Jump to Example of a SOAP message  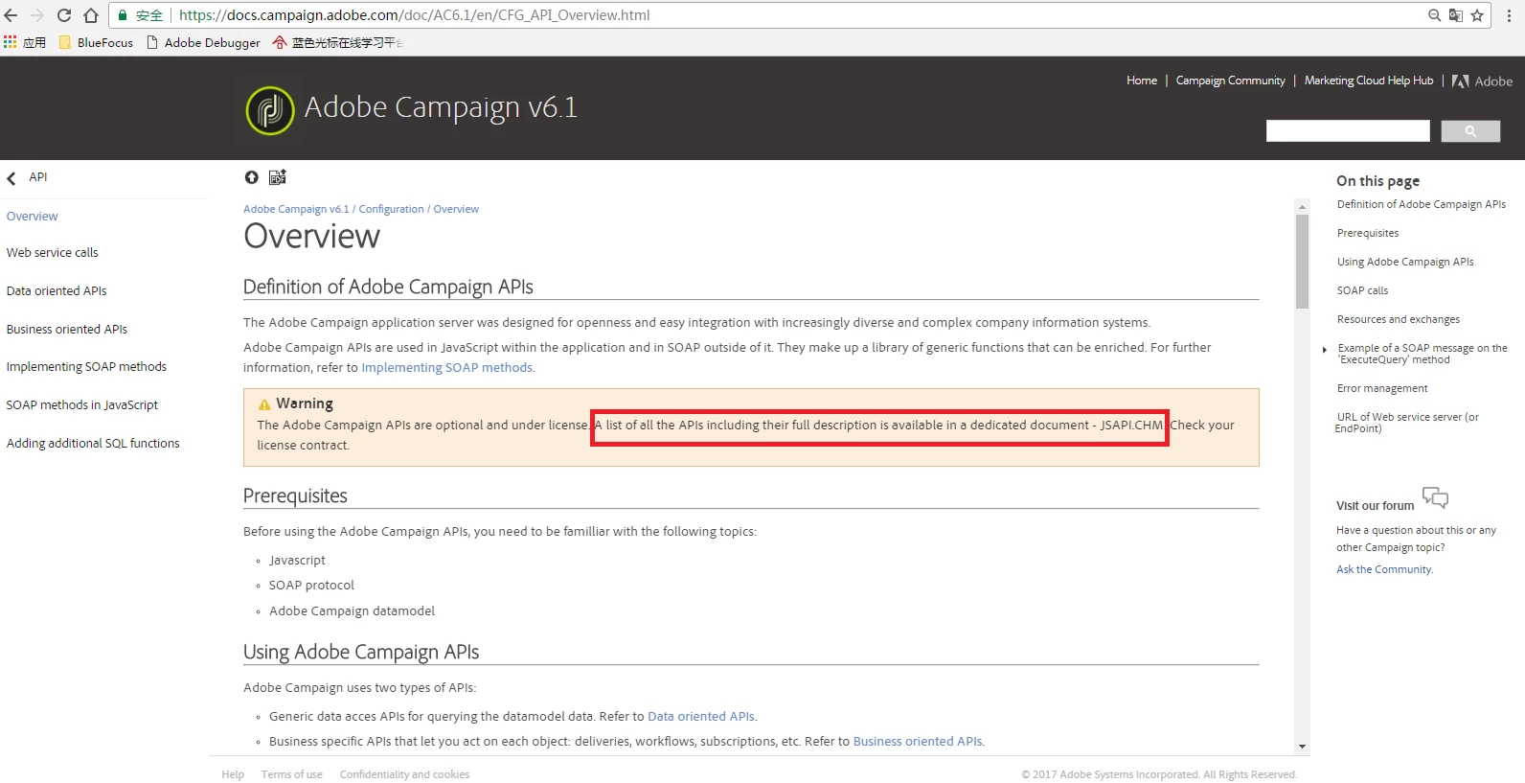1423,354
